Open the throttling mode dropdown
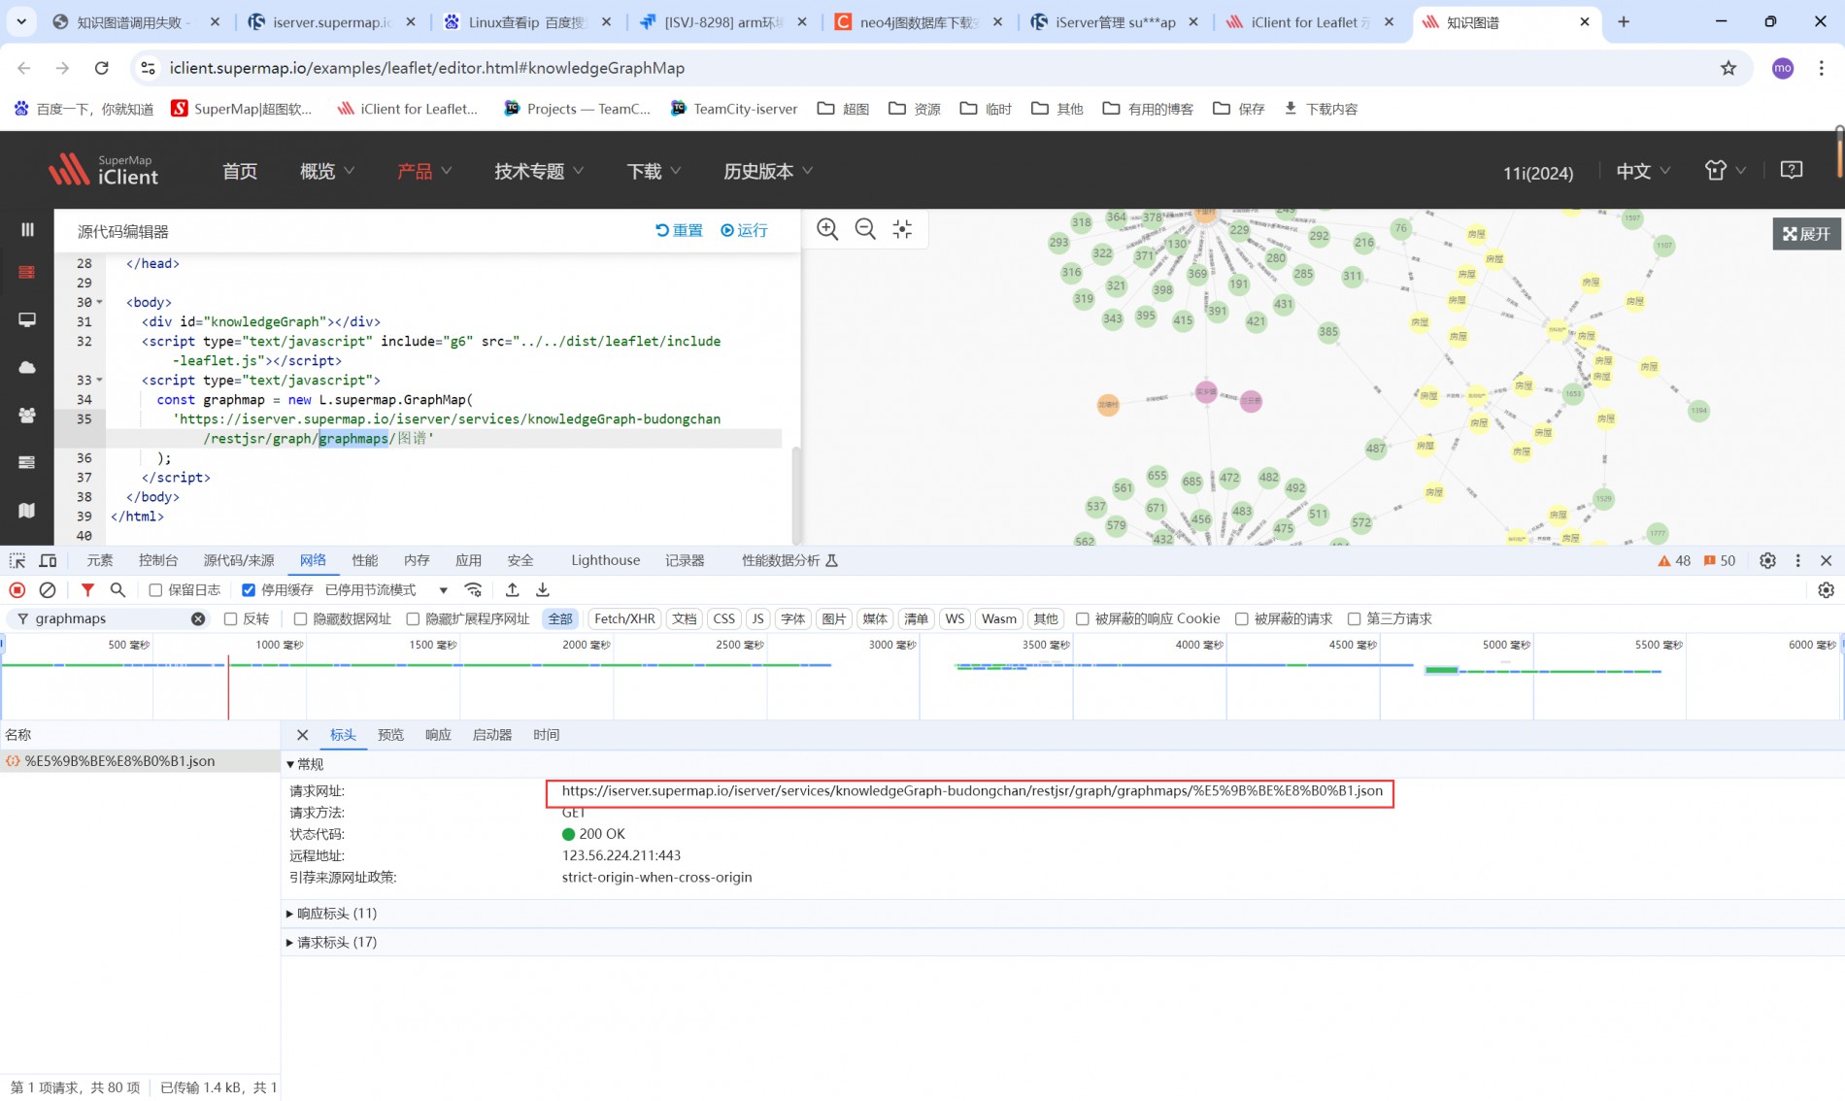 pos(386,590)
